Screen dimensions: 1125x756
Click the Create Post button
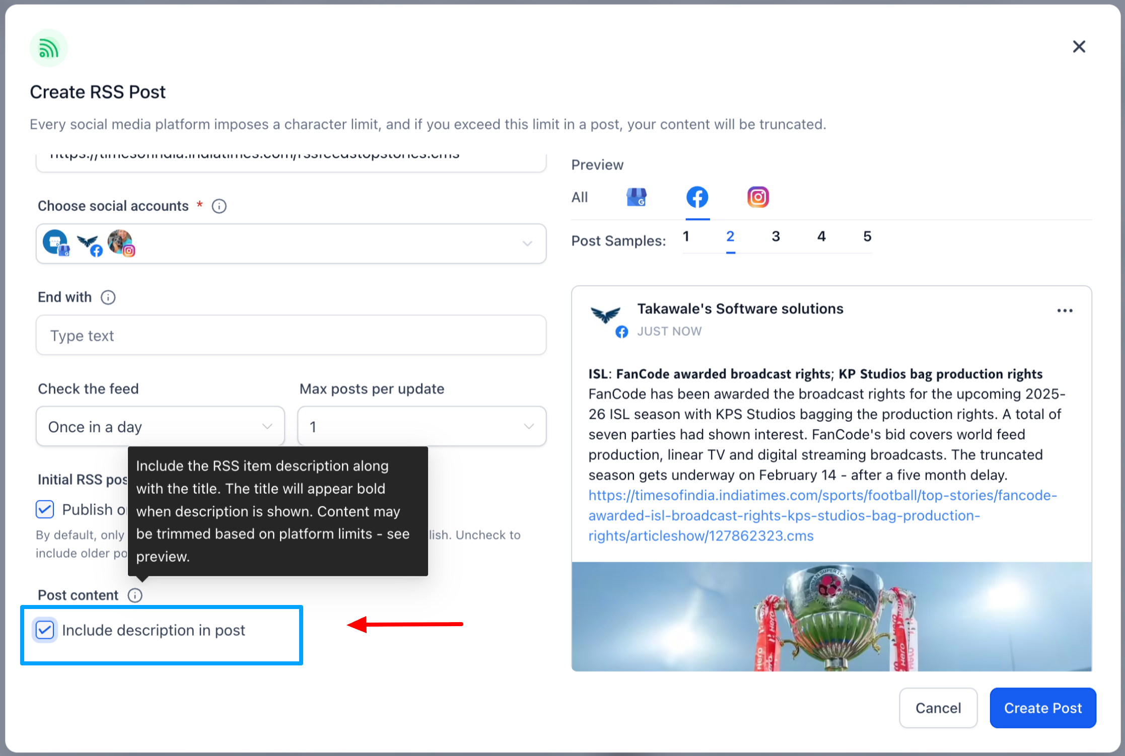click(1042, 708)
